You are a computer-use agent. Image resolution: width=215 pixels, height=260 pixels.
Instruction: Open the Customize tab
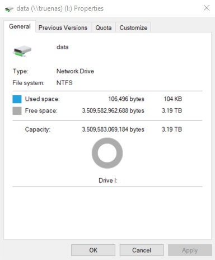[133, 27]
